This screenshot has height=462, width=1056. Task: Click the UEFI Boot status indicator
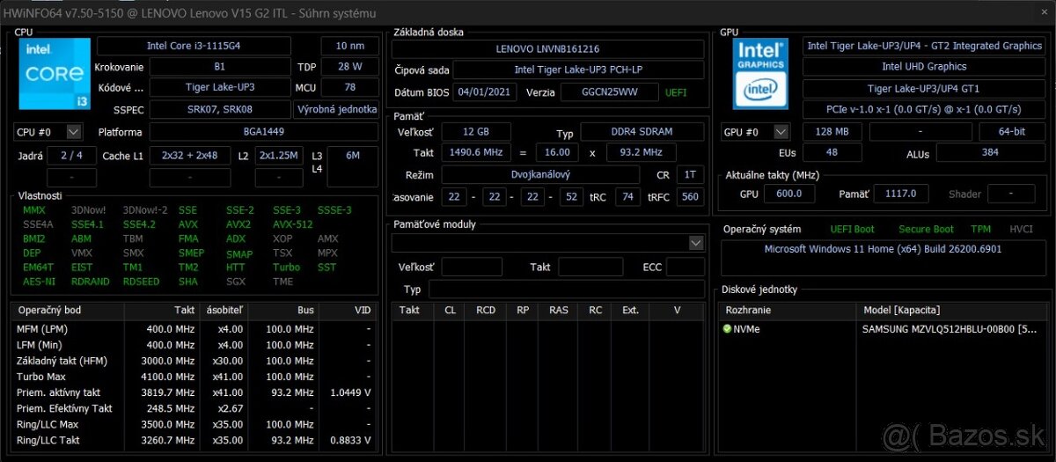[x=852, y=229]
